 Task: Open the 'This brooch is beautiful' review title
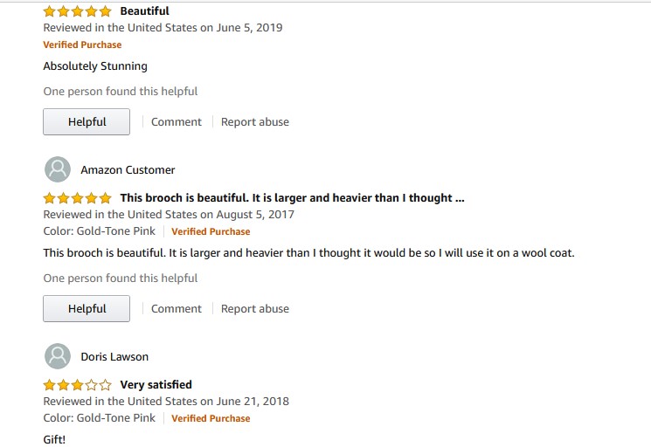(292, 198)
